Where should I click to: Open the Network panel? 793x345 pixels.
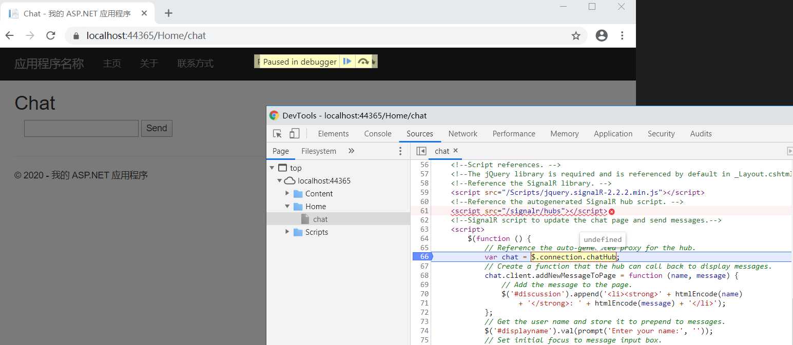pyautogui.click(x=463, y=133)
